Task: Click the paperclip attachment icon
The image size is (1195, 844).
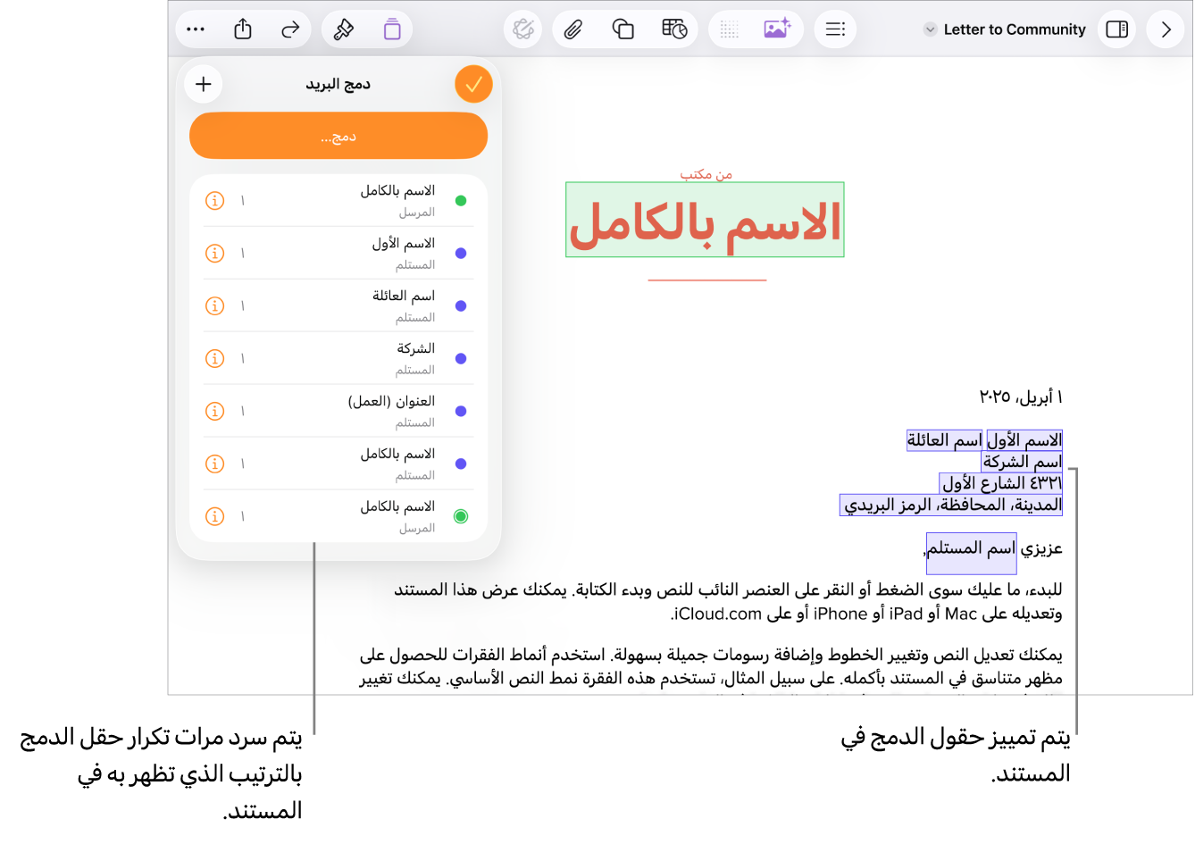Action: pos(573,29)
